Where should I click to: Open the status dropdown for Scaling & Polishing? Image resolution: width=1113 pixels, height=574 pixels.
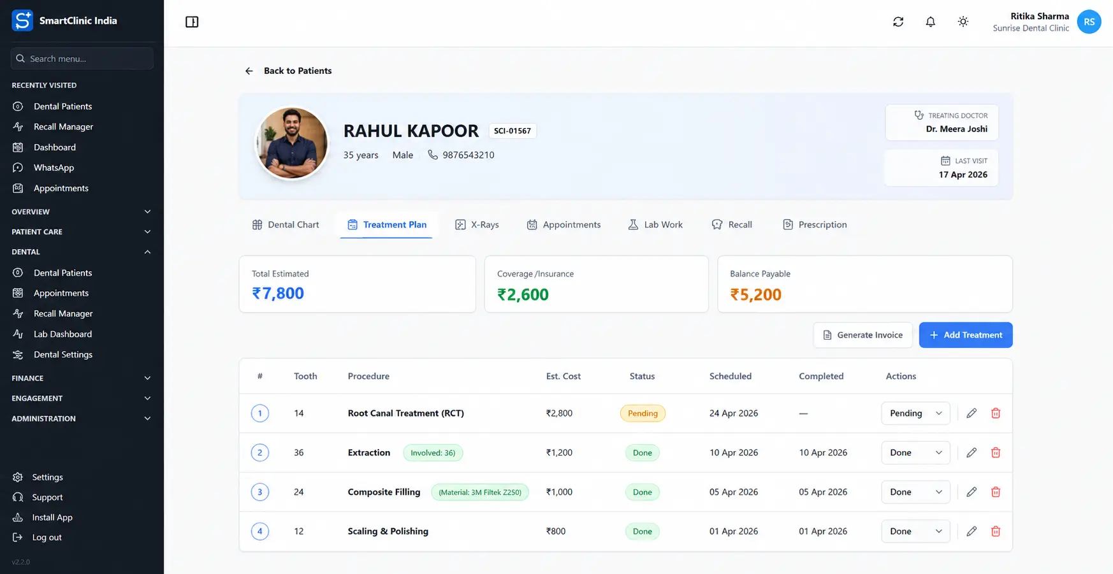[x=915, y=531]
